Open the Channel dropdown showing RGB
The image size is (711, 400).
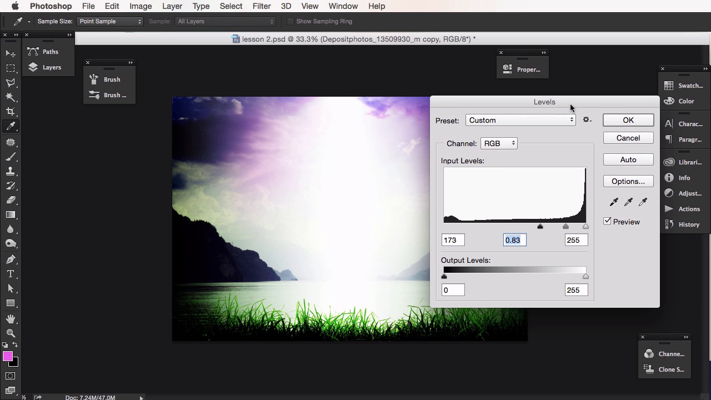[x=499, y=143]
